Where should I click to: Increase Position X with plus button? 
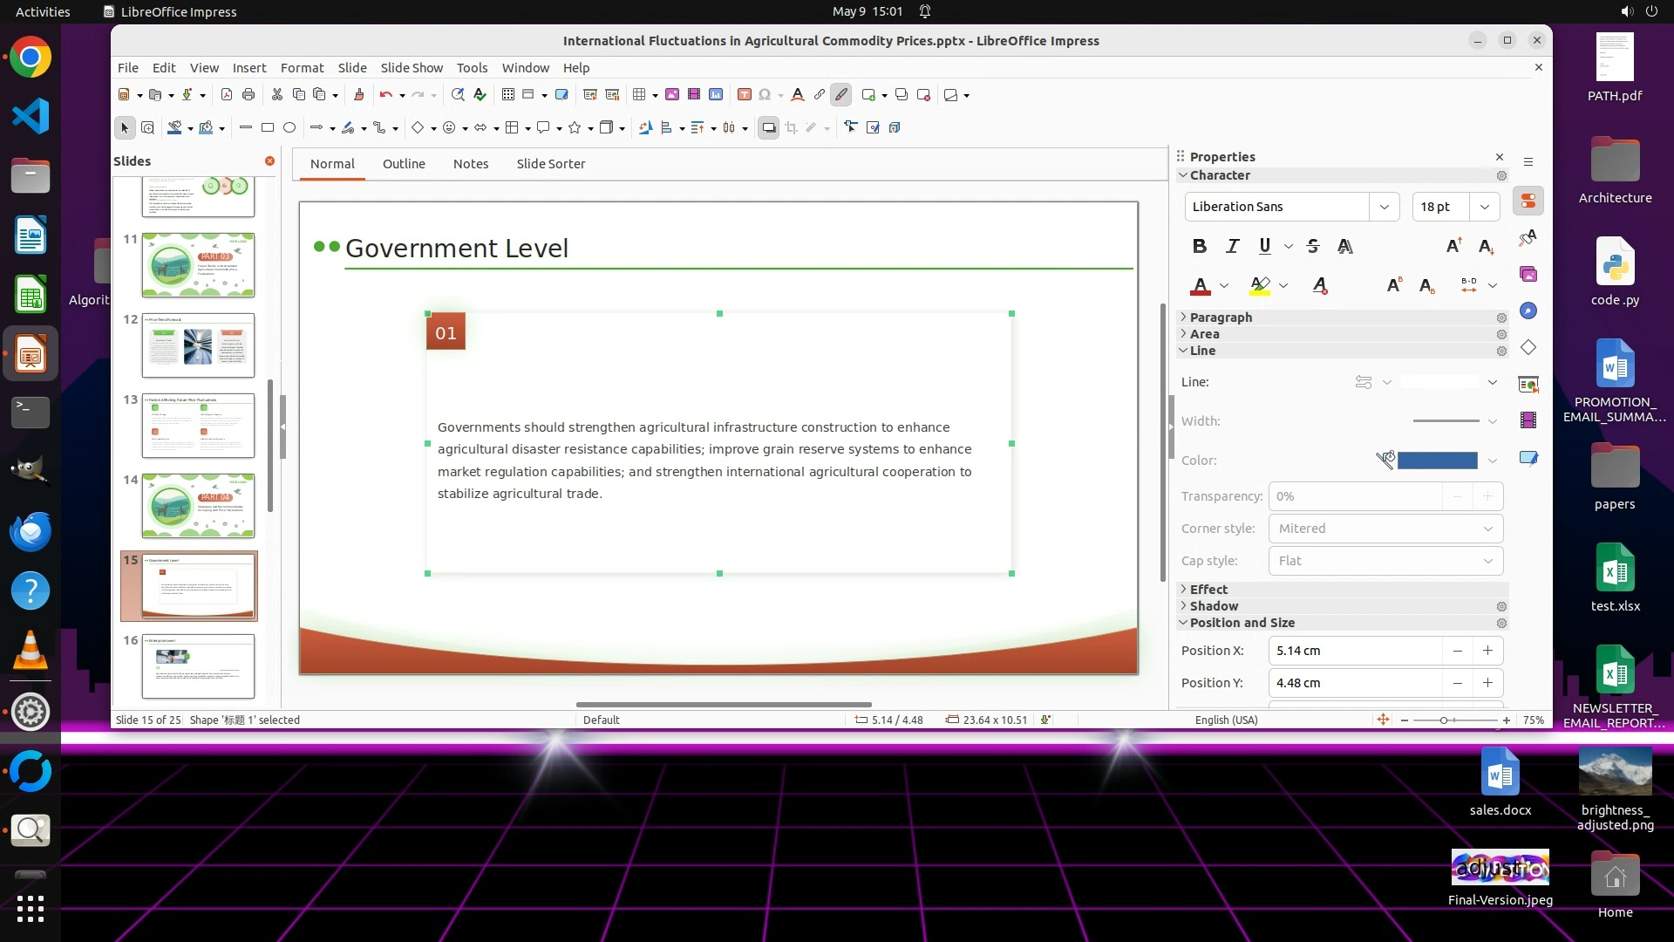(x=1487, y=651)
